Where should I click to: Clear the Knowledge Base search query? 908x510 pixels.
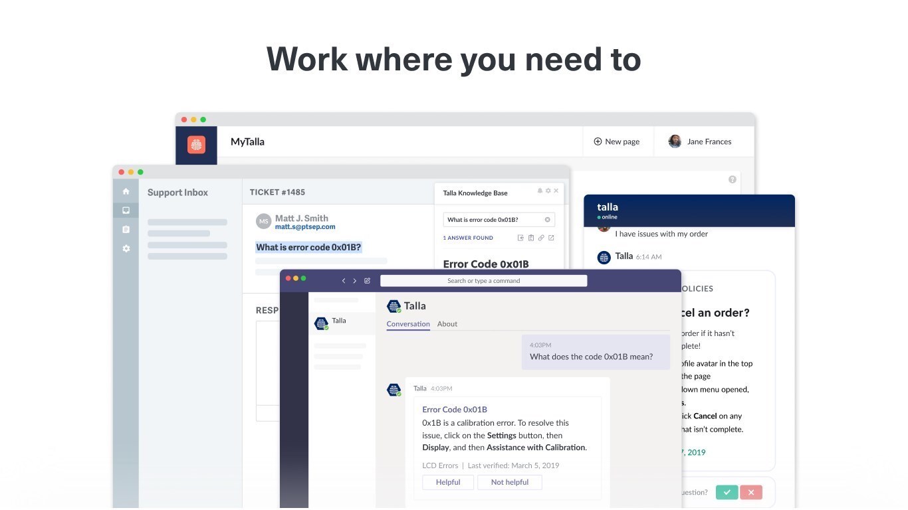pos(548,220)
